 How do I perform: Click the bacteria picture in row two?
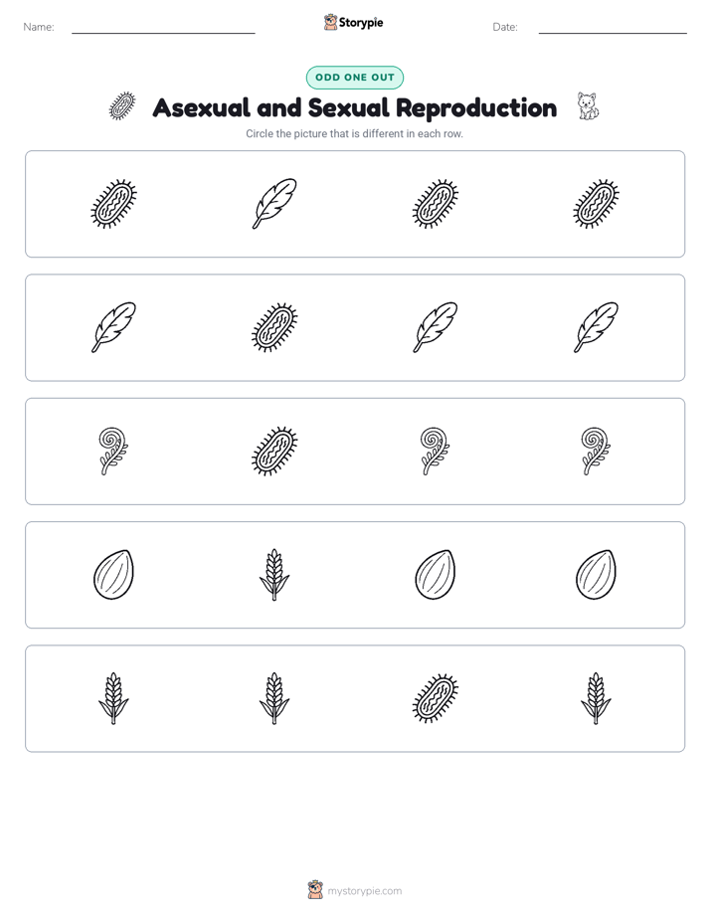point(274,327)
